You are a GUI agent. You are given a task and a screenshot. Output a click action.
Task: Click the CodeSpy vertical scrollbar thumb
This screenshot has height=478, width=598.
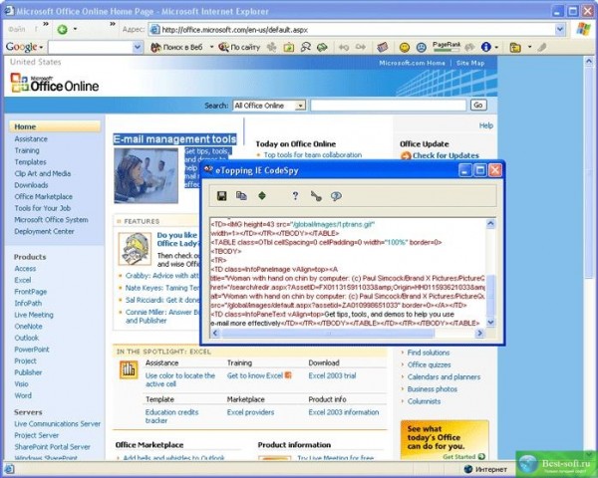tap(490, 295)
